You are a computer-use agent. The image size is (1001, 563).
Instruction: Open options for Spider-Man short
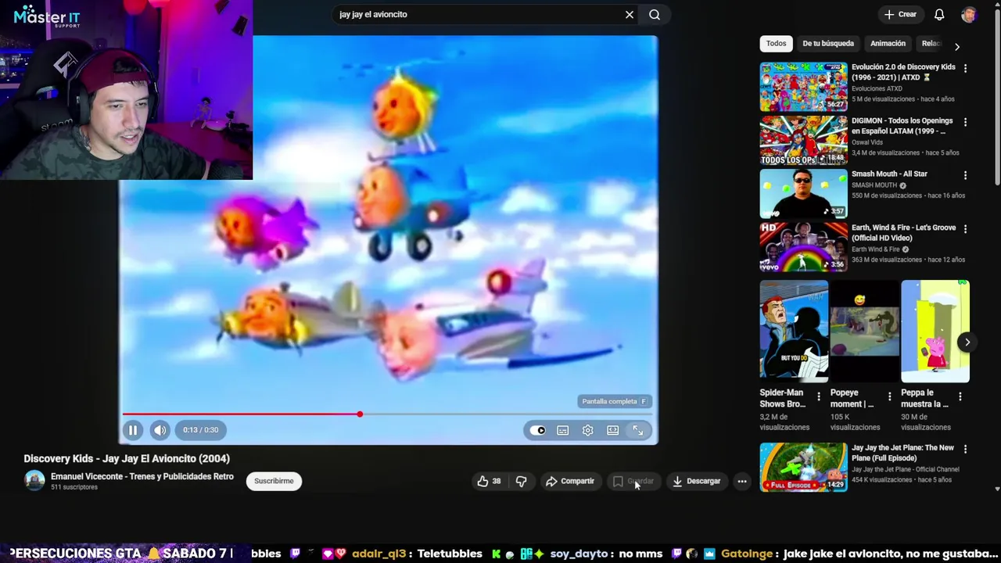[819, 397]
